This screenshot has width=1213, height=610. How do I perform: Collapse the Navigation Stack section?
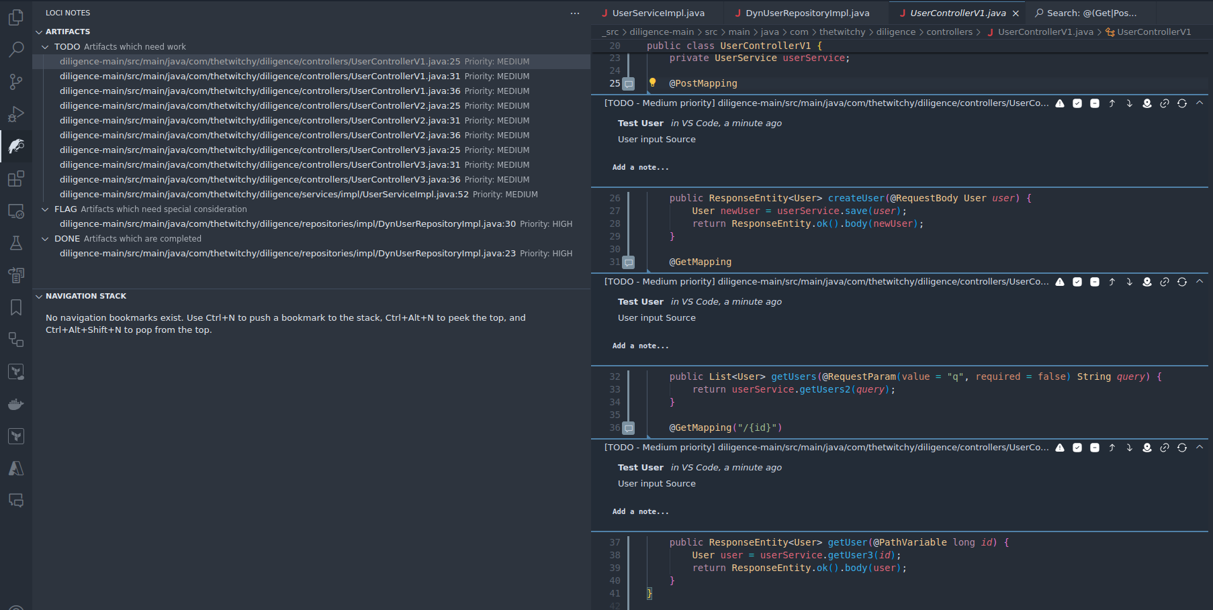39,296
